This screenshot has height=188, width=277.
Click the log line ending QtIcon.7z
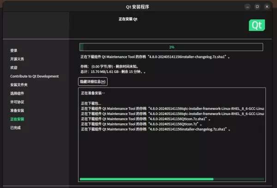[142, 124]
